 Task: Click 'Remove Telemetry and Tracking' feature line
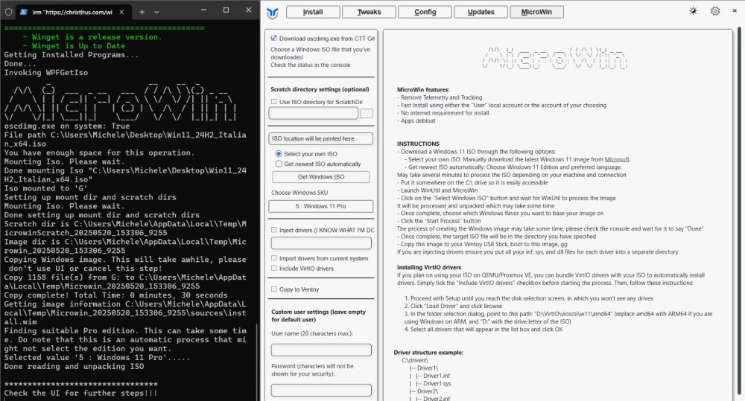point(440,97)
